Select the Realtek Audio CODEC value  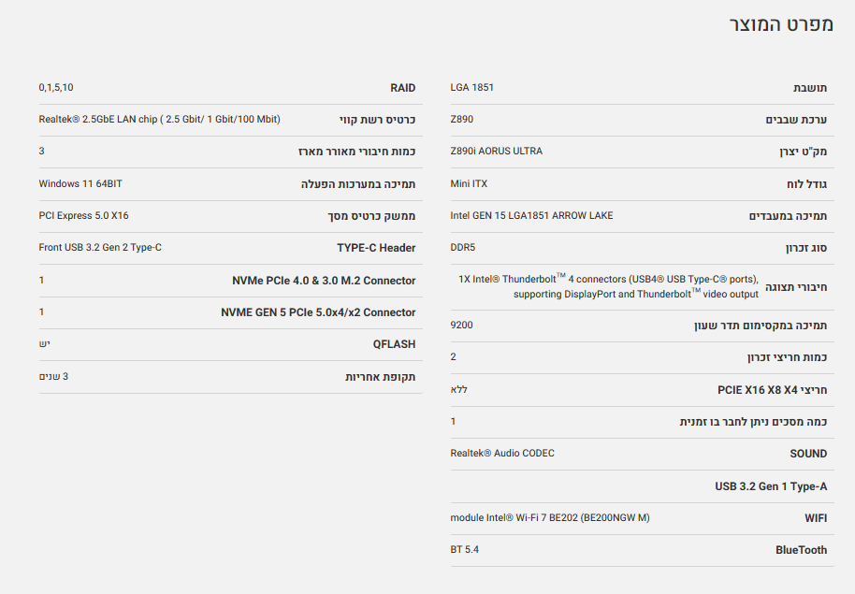501,454
